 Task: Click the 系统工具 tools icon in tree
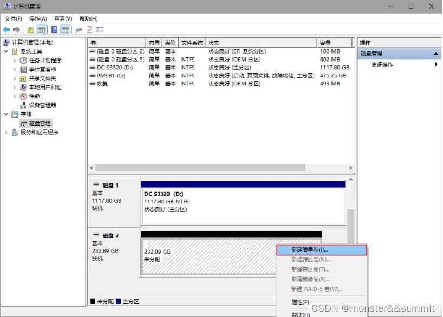coord(15,51)
